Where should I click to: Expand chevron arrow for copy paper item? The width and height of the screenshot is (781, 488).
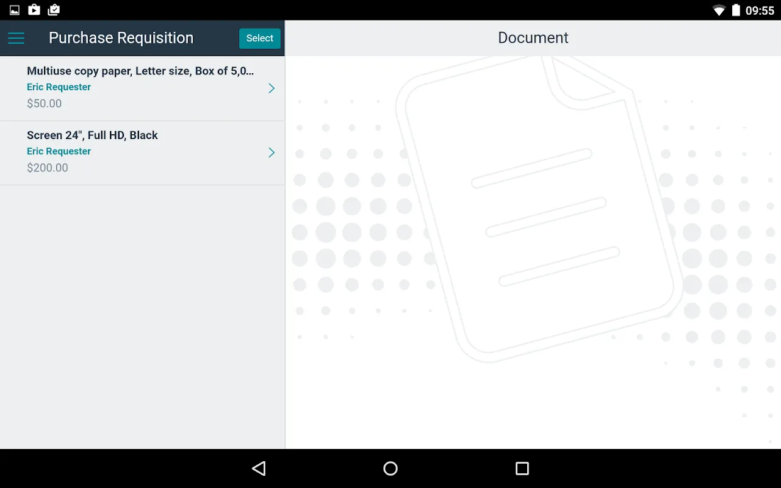[x=272, y=88]
